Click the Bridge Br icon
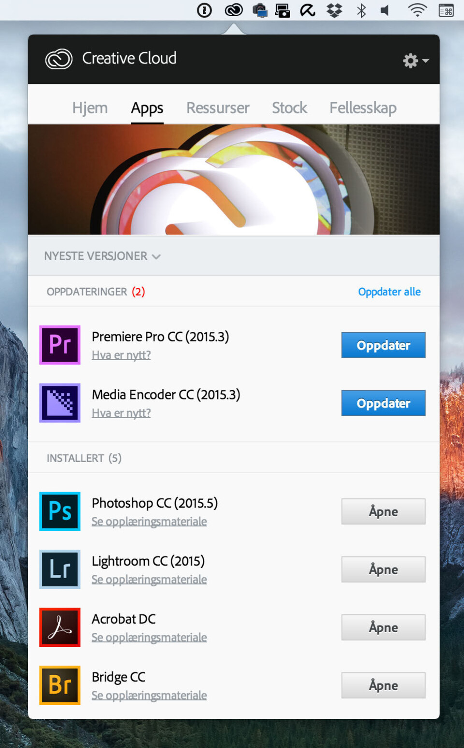 60,685
